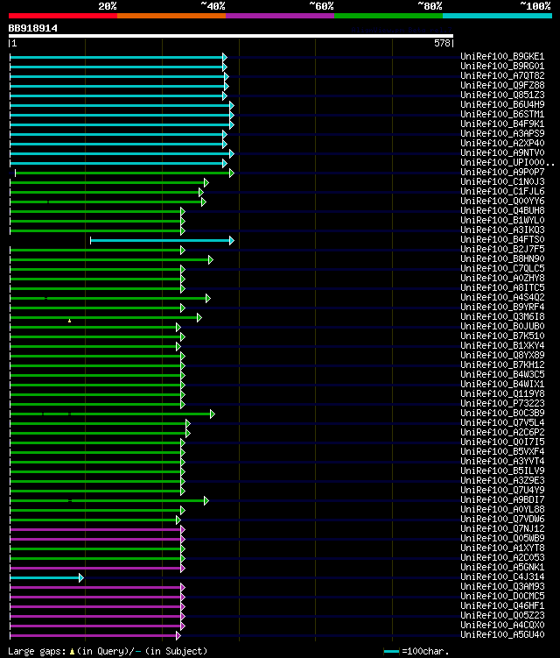The height and width of the screenshot is (658, 560).
Task: Click the UniRef100_Q9FZ88 hit label
Action: (502, 85)
